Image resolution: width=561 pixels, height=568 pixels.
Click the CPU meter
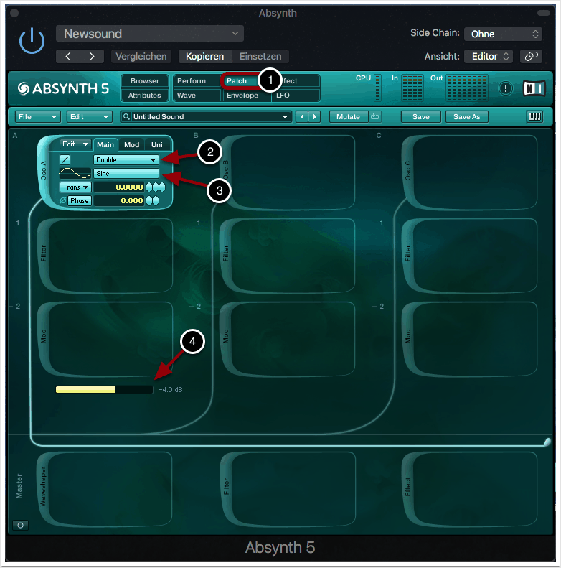[x=377, y=88]
